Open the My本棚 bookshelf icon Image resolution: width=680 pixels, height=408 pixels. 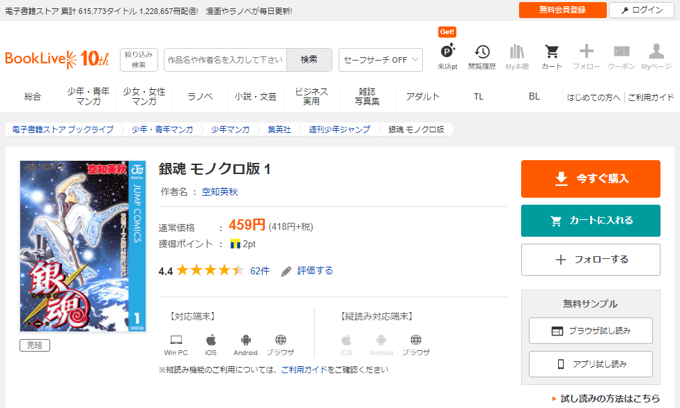coord(516,52)
